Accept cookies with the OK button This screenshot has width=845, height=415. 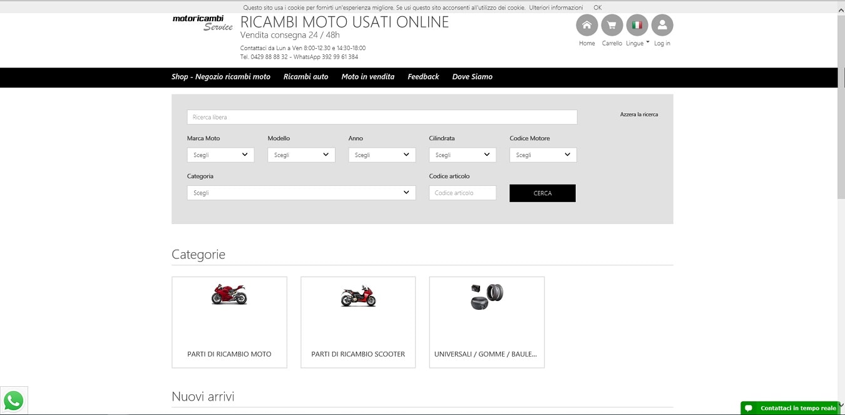(x=597, y=7)
